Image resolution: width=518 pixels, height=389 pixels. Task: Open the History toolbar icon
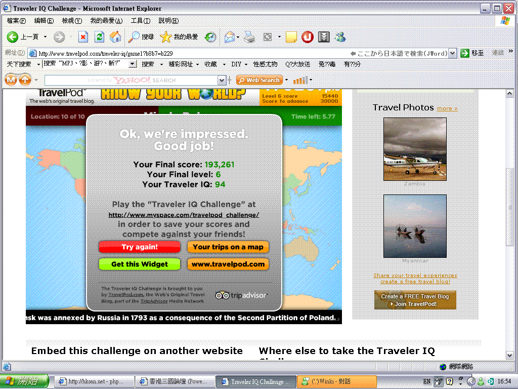210,36
